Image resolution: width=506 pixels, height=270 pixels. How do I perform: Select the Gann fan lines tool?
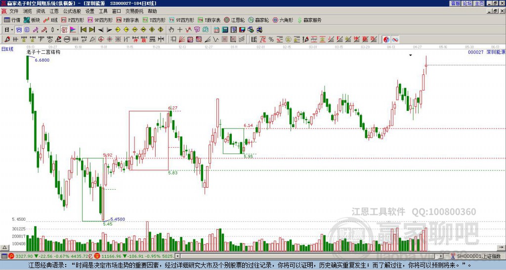182,39
